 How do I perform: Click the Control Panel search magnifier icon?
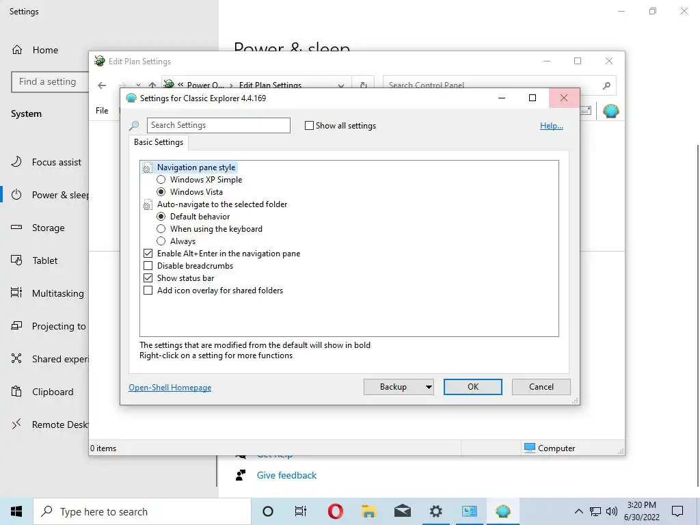tap(606, 85)
